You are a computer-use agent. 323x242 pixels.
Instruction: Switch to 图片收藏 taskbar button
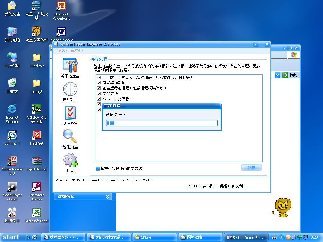[200, 237]
